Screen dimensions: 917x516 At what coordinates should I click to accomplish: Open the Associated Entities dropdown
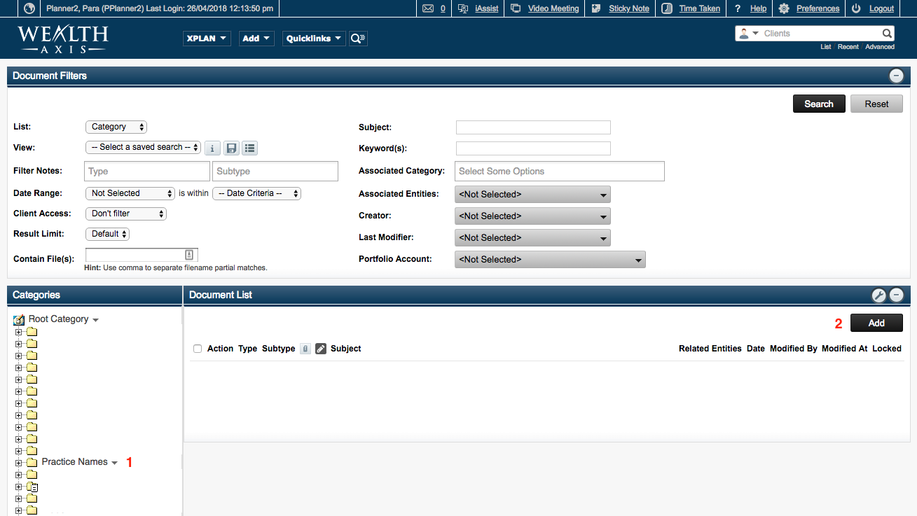pyautogui.click(x=532, y=195)
